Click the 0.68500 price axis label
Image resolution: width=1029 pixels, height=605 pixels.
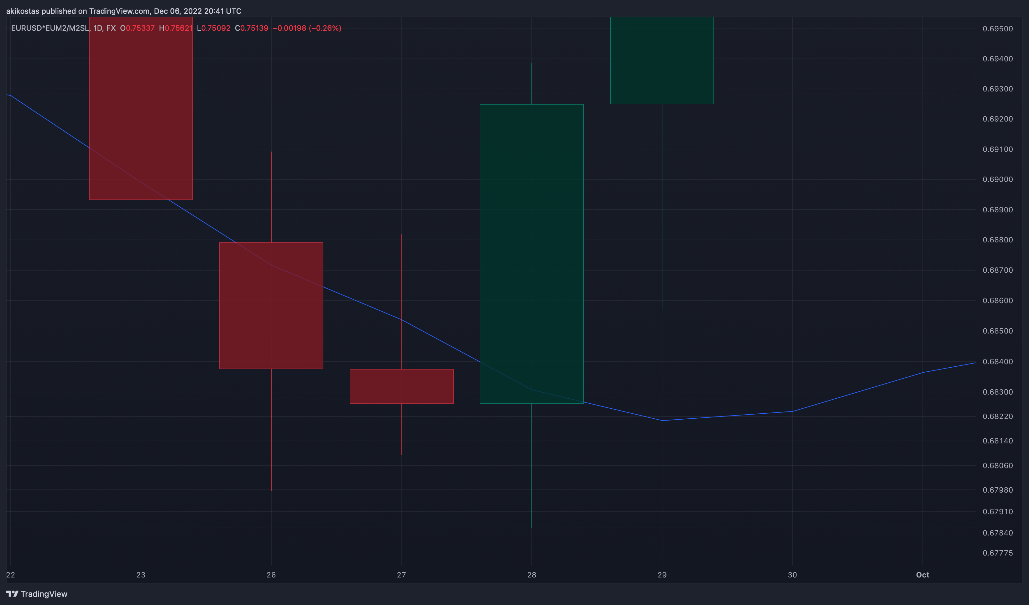point(998,331)
